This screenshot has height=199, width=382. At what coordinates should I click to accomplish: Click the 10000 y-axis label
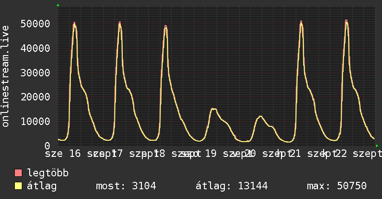tap(35, 121)
